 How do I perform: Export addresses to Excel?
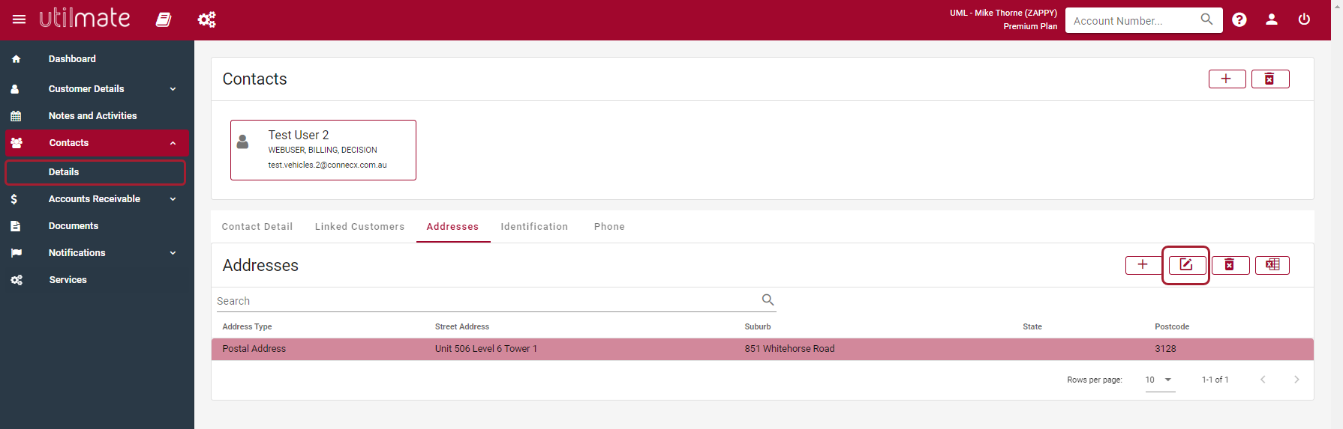1272,265
